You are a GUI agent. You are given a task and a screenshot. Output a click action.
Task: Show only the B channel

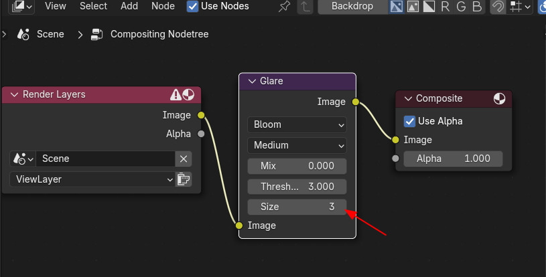477,6
